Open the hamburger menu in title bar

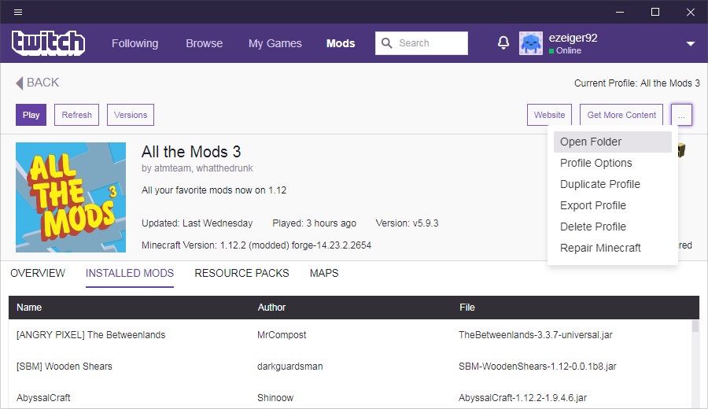pyautogui.click(x=18, y=12)
